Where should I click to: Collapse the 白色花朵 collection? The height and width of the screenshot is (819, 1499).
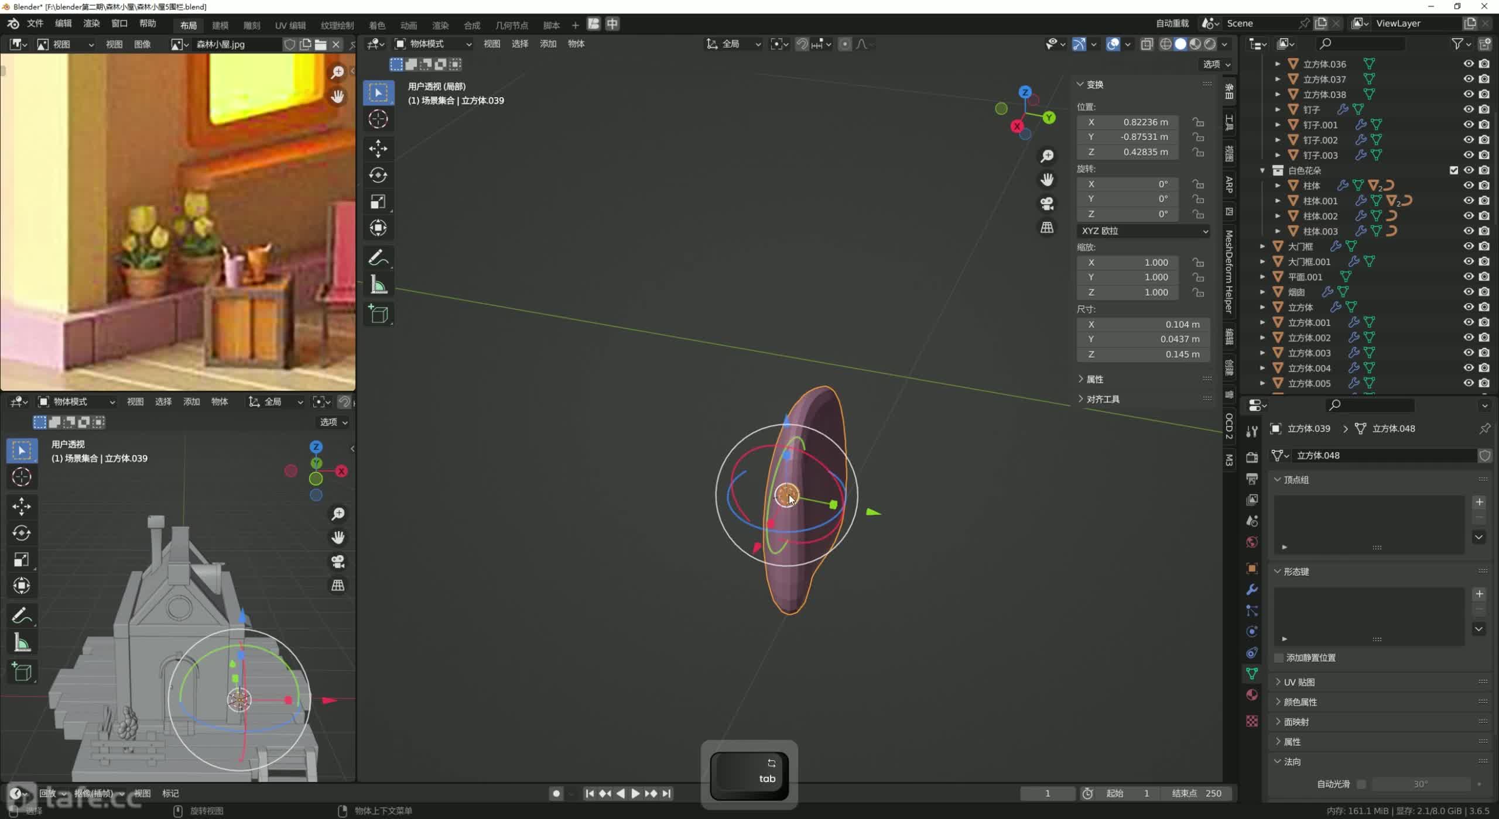1263,170
